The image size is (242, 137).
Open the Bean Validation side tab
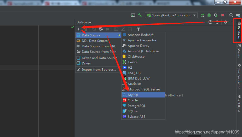click(239, 76)
